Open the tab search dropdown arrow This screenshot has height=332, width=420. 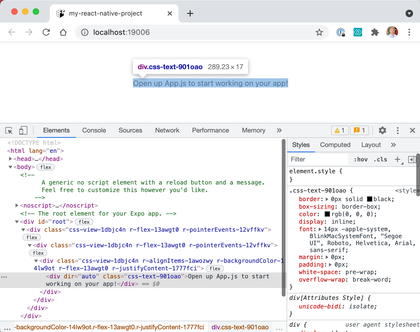click(x=409, y=13)
